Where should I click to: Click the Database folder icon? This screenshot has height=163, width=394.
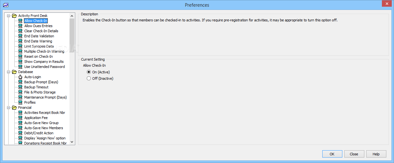[x=14, y=72]
